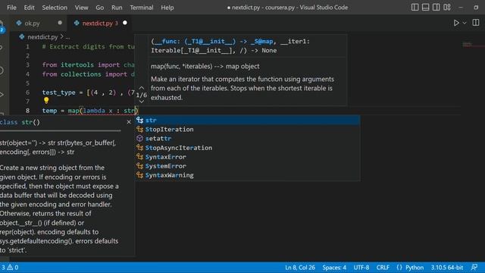Image resolution: width=485 pixels, height=273 pixels.
Task: Run the Python file with play icon
Action: click(456, 23)
